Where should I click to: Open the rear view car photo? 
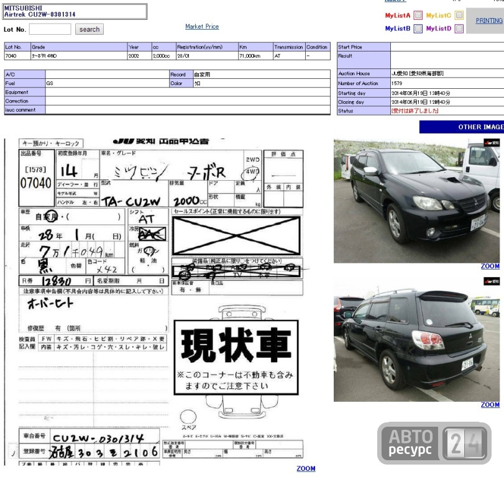click(416, 339)
